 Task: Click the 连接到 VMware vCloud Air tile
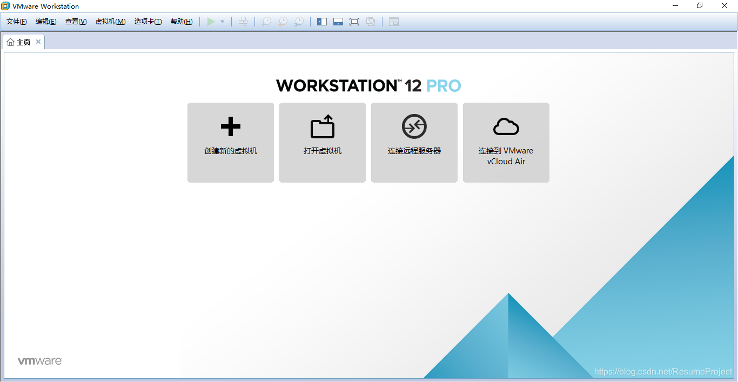click(506, 143)
